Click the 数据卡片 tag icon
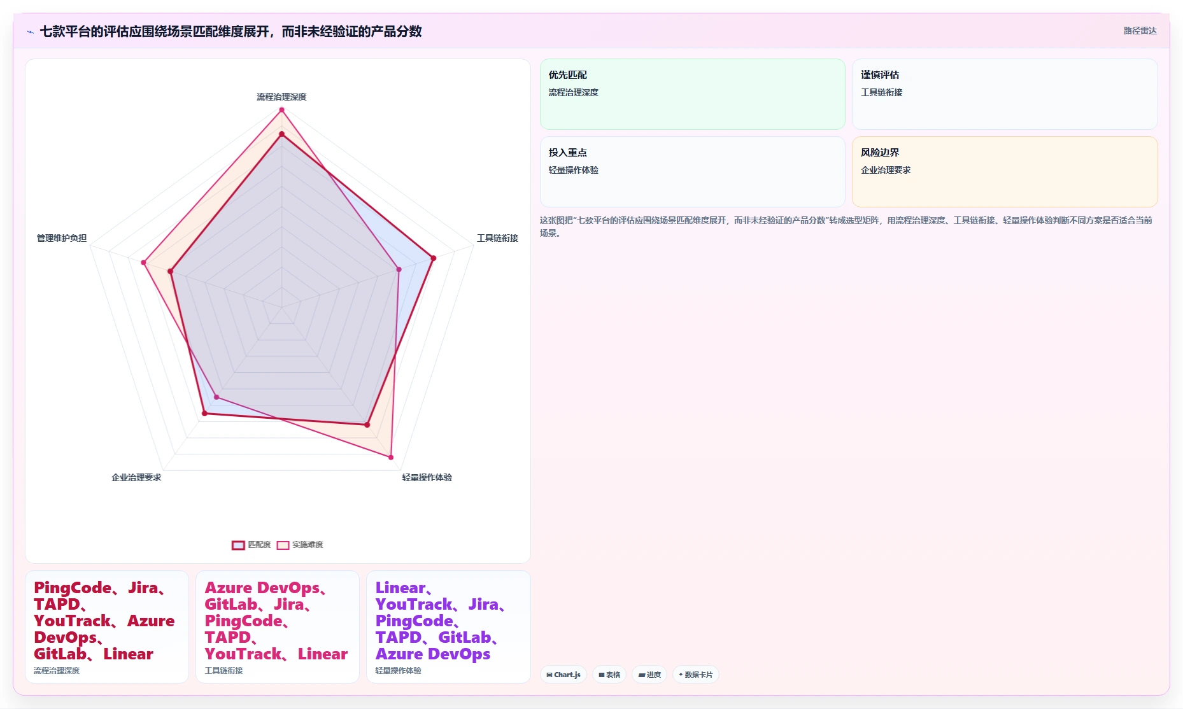 tap(681, 675)
